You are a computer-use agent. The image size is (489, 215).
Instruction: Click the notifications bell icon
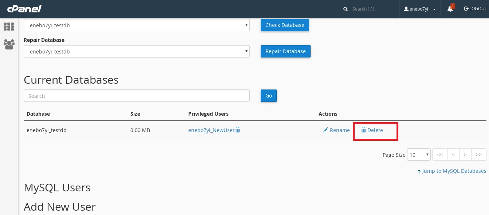click(x=450, y=9)
